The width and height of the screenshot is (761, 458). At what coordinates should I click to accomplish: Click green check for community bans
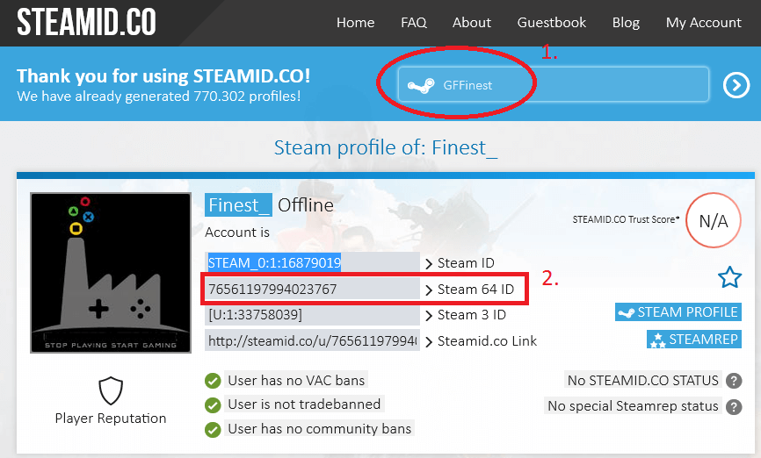tap(213, 430)
